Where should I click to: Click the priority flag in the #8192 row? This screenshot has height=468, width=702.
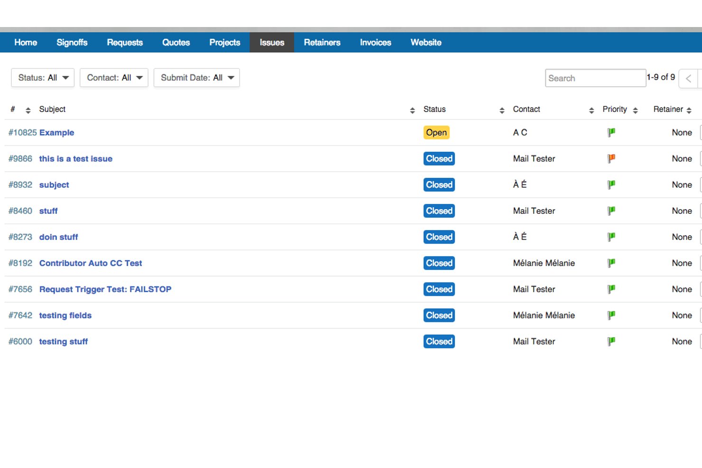611,263
